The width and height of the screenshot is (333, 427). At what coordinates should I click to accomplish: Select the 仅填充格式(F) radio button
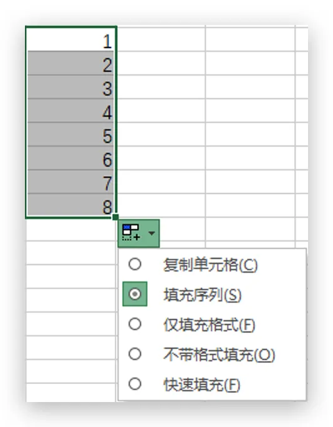pyautogui.click(x=135, y=324)
